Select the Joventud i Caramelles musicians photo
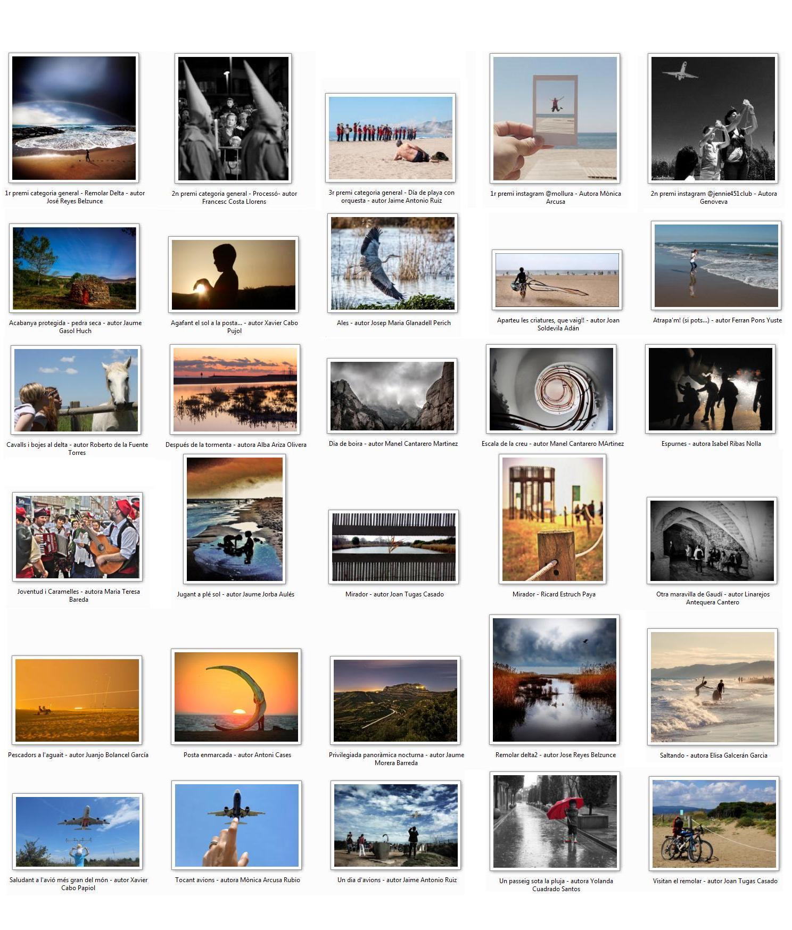The height and width of the screenshot is (930, 792). tap(77, 537)
